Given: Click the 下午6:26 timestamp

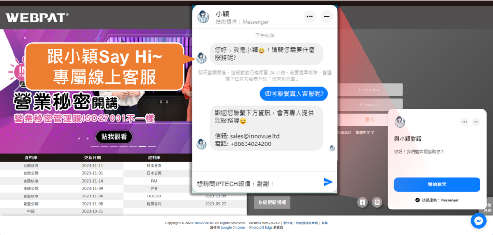Looking at the screenshot, I should click(265, 35).
